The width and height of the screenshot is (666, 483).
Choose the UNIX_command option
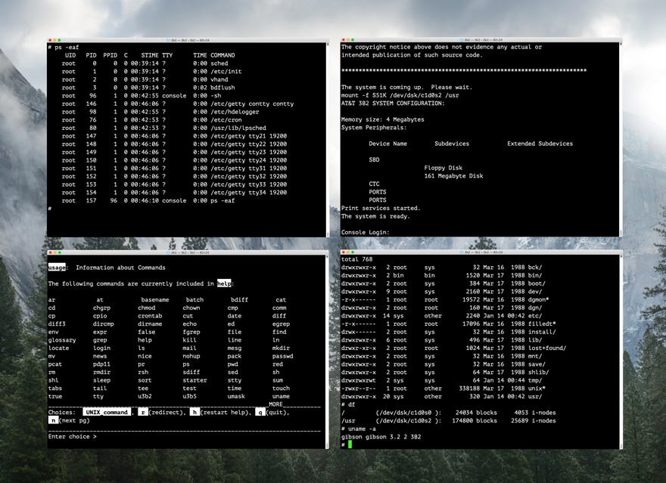106,413
